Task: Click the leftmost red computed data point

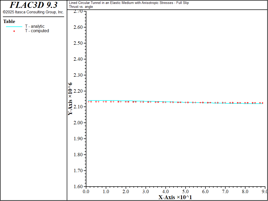Action: click(88, 102)
